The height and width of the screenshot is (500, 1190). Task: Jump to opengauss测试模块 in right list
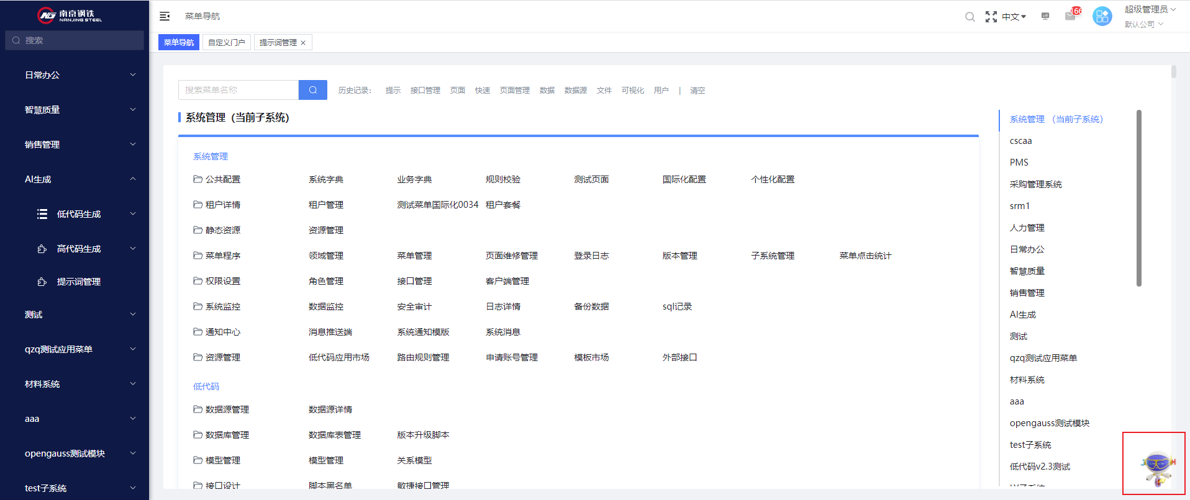(1050, 423)
